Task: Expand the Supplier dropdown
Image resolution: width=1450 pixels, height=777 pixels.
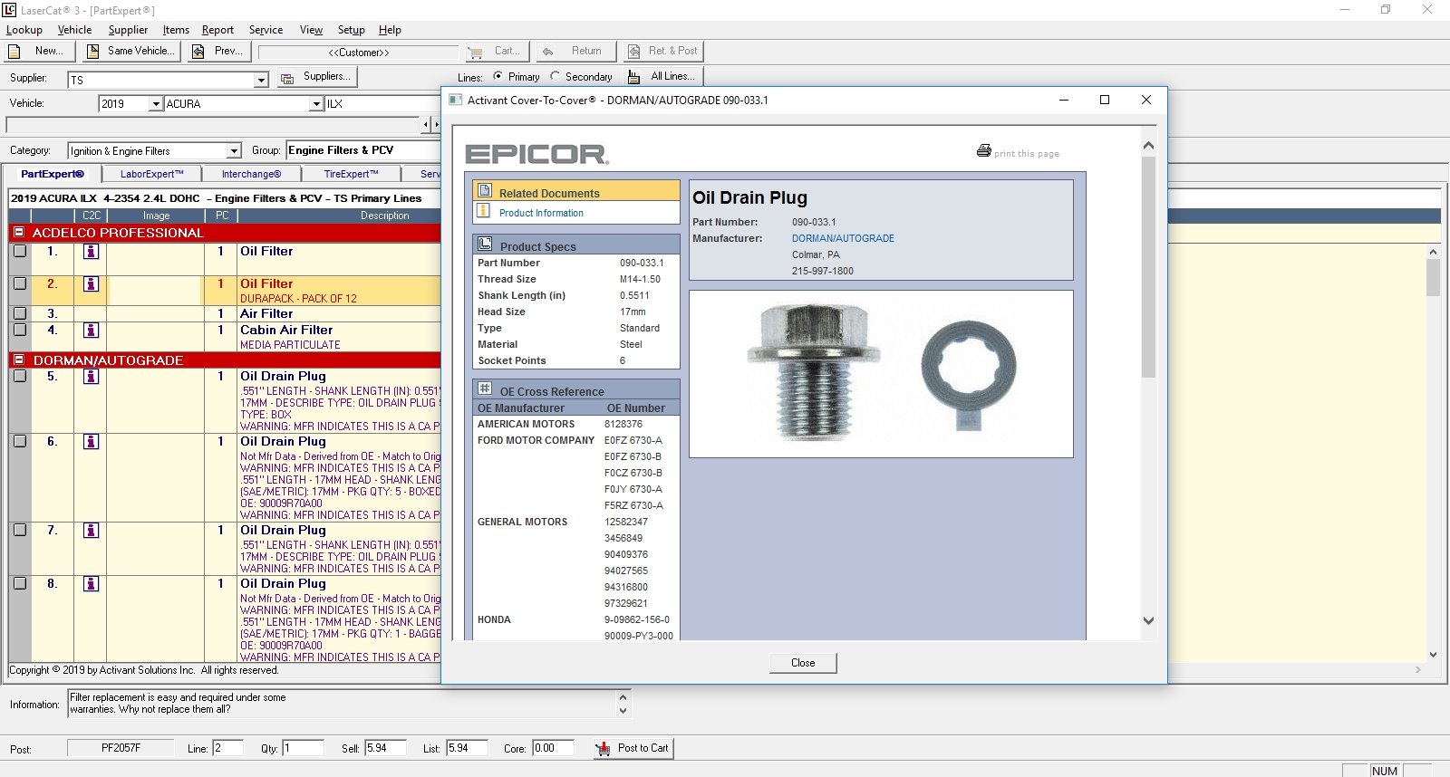Action: click(261, 80)
